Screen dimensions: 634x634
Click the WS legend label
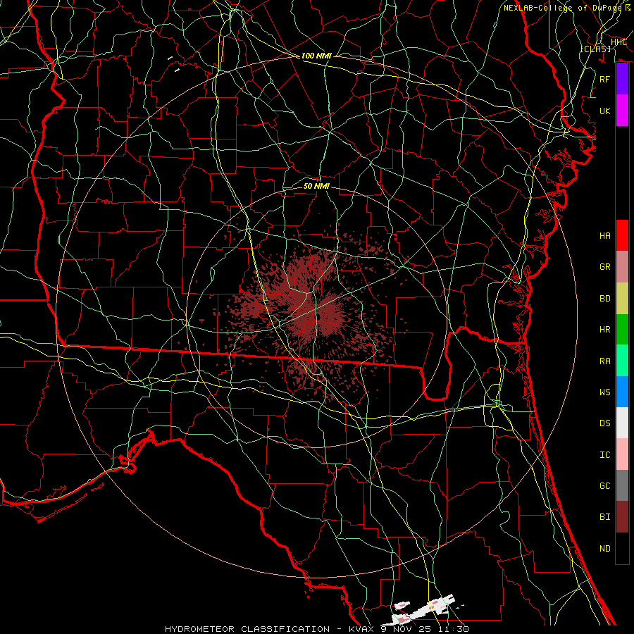click(x=605, y=392)
